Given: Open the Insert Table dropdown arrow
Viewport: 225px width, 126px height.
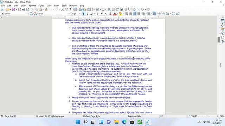Looking at the screenshot, I should point(78,9).
